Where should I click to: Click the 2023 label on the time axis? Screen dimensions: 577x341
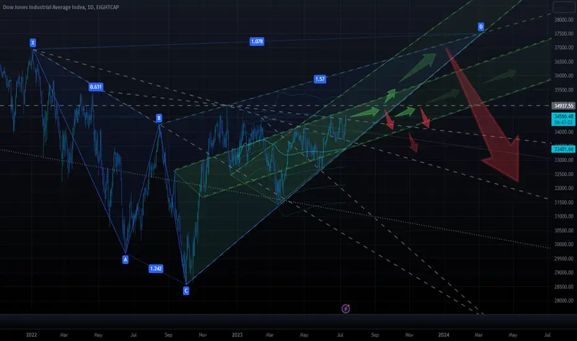point(237,335)
